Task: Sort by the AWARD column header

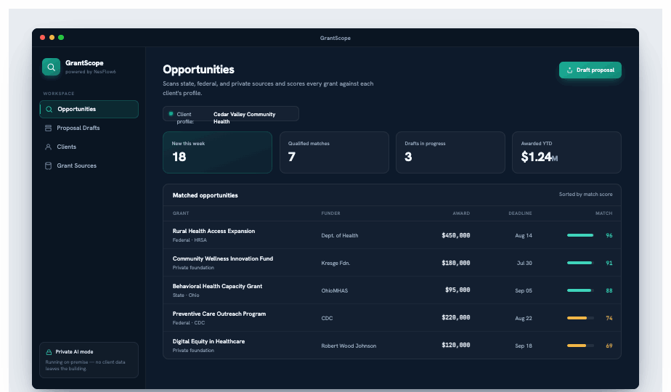Action: pyautogui.click(x=461, y=213)
